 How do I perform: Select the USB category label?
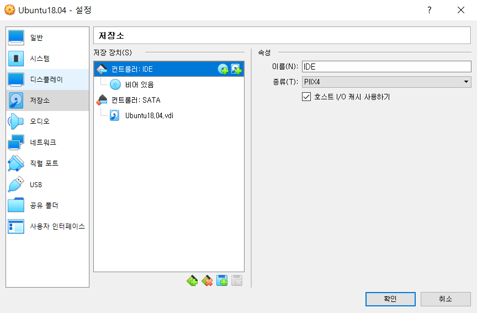pos(36,184)
